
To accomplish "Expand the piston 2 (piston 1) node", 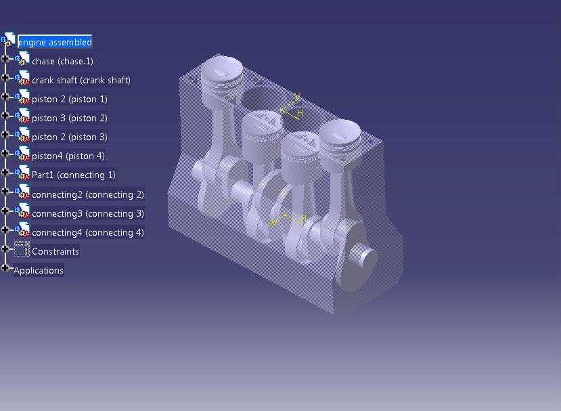I will point(5,96).
